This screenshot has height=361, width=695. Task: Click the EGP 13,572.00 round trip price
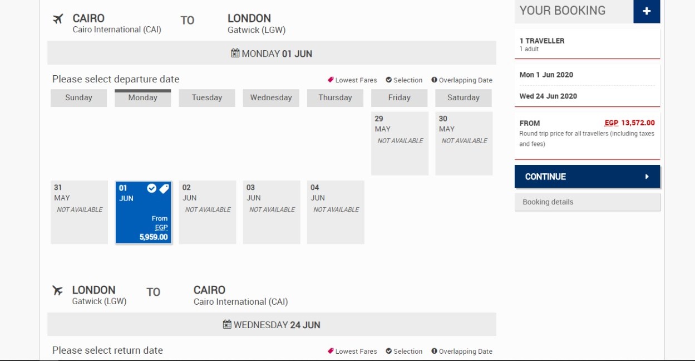pos(629,123)
